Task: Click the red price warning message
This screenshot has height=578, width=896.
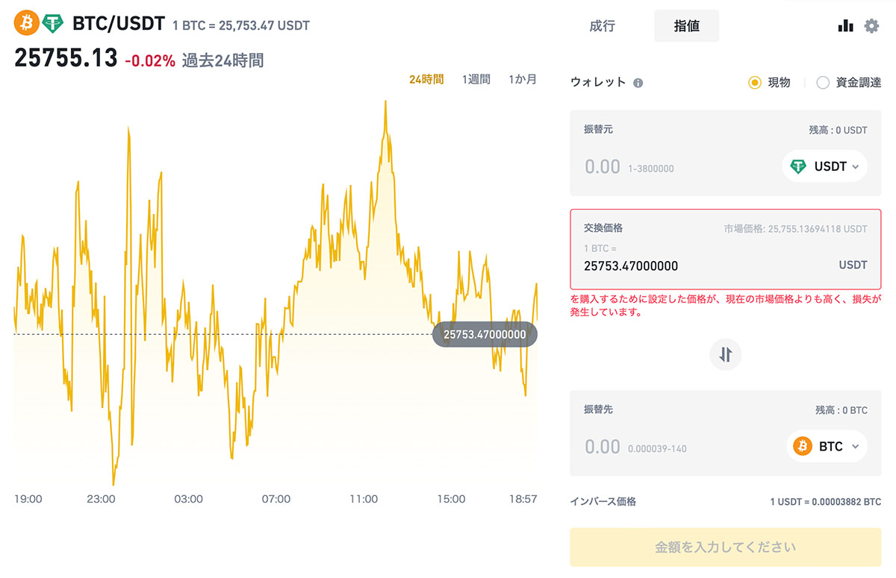Action: coord(726,306)
